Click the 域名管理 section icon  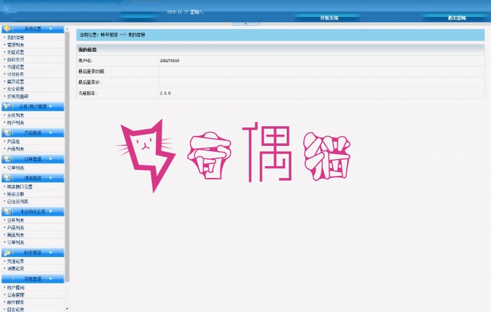coord(7,178)
